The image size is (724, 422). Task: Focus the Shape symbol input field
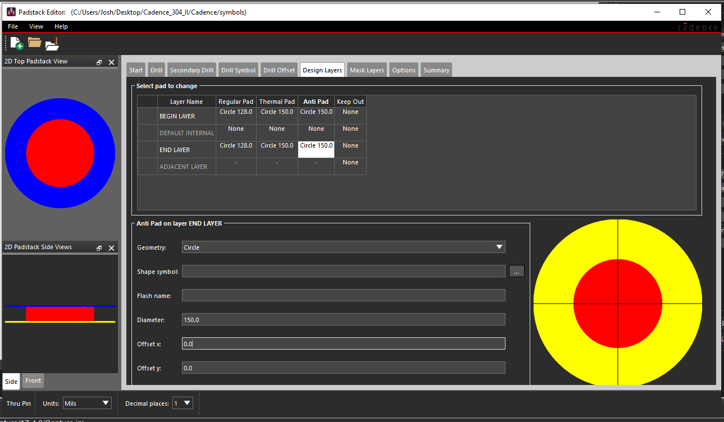[x=344, y=272]
